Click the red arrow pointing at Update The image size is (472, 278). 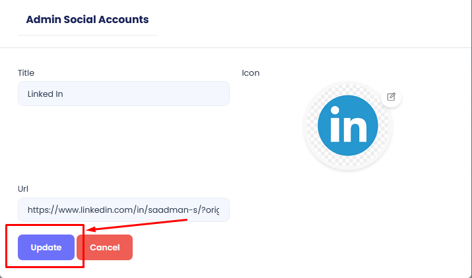(x=139, y=225)
